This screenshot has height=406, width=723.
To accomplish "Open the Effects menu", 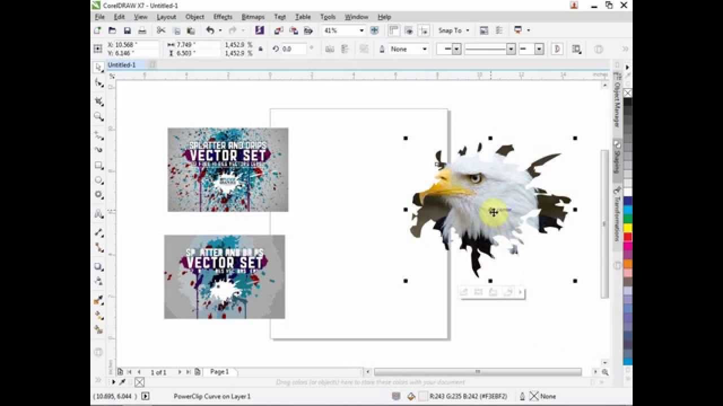I will [x=223, y=17].
